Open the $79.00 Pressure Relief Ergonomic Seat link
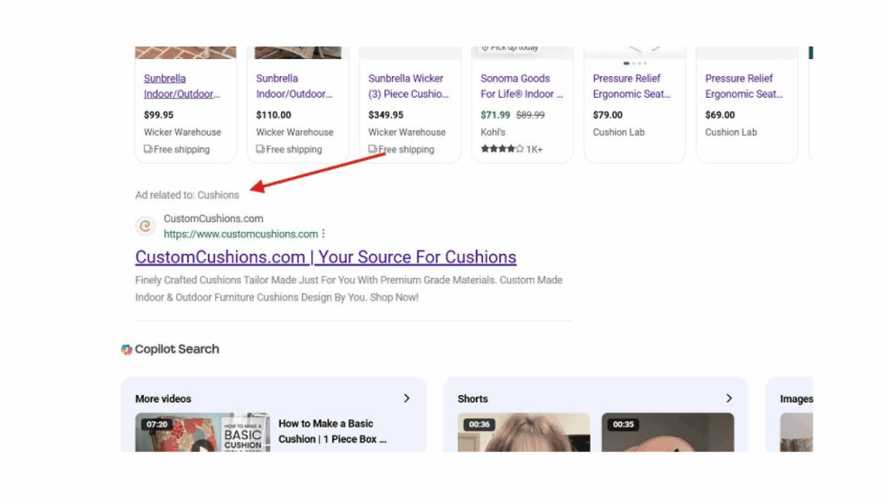 point(631,86)
